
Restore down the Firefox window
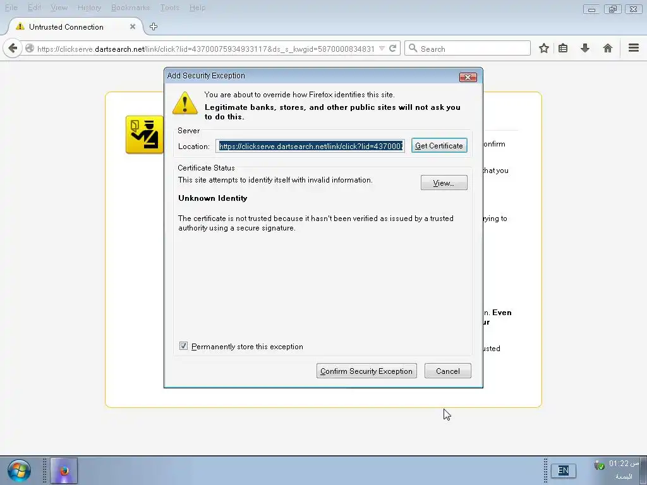(613, 9)
